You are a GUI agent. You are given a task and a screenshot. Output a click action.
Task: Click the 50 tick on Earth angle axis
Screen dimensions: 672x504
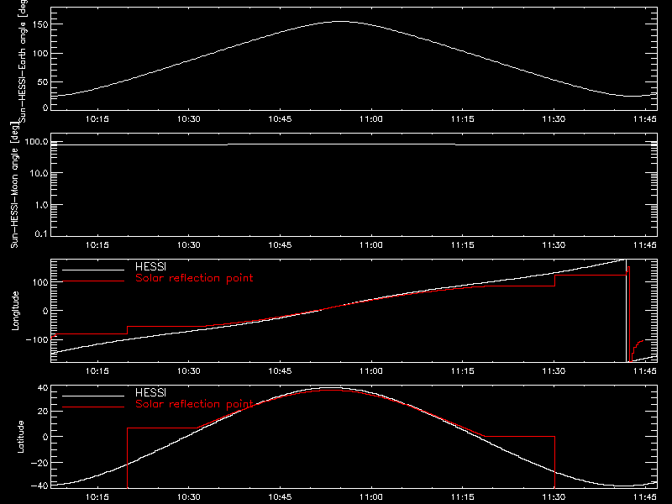coord(43,81)
